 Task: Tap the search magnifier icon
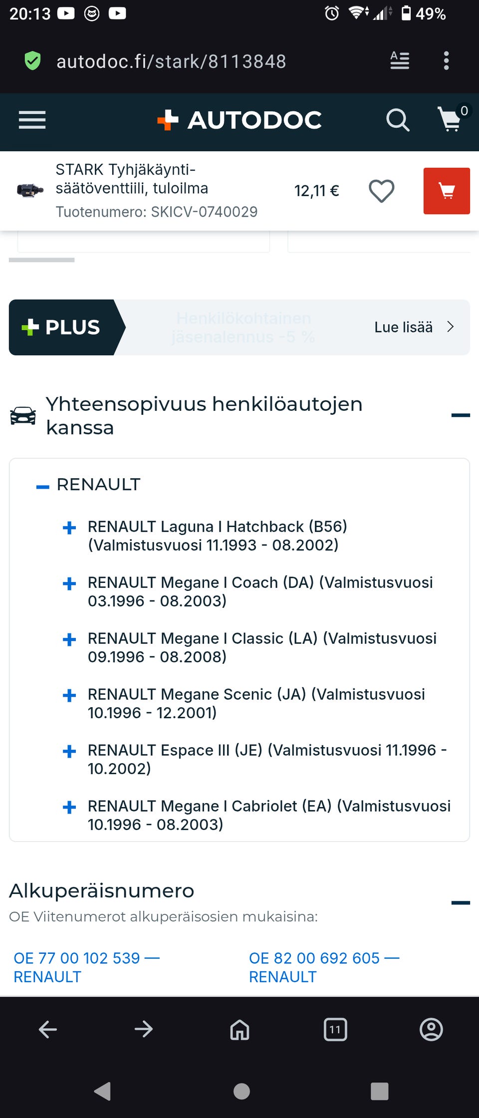tap(398, 120)
